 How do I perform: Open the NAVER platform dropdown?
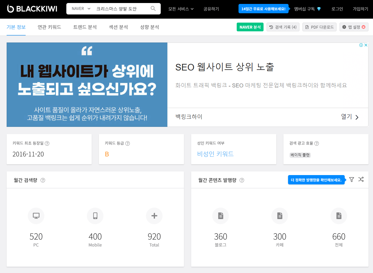80,8
